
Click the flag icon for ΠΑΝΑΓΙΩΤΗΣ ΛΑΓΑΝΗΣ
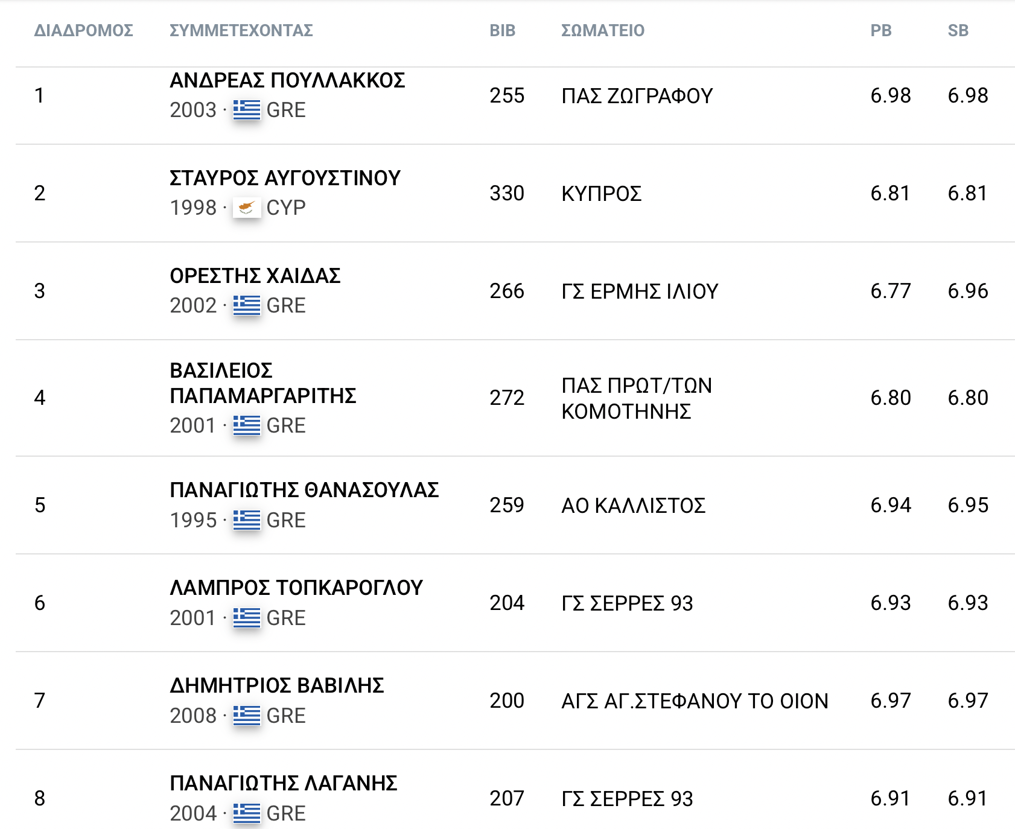(246, 813)
